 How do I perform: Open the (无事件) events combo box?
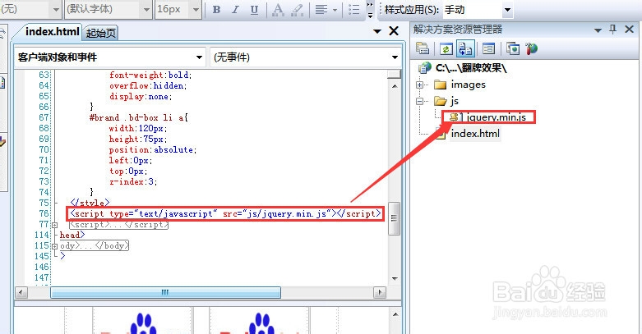point(306,57)
